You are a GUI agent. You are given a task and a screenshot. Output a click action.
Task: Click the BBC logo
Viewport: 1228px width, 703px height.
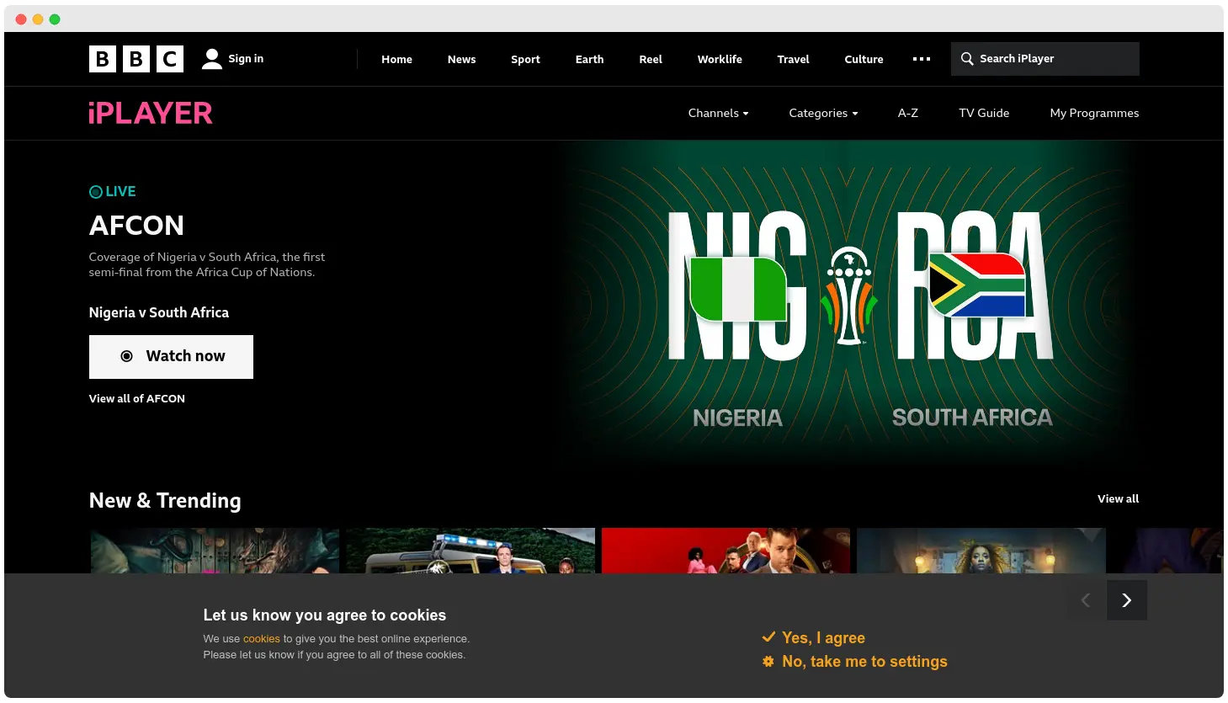tap(136, 59)
